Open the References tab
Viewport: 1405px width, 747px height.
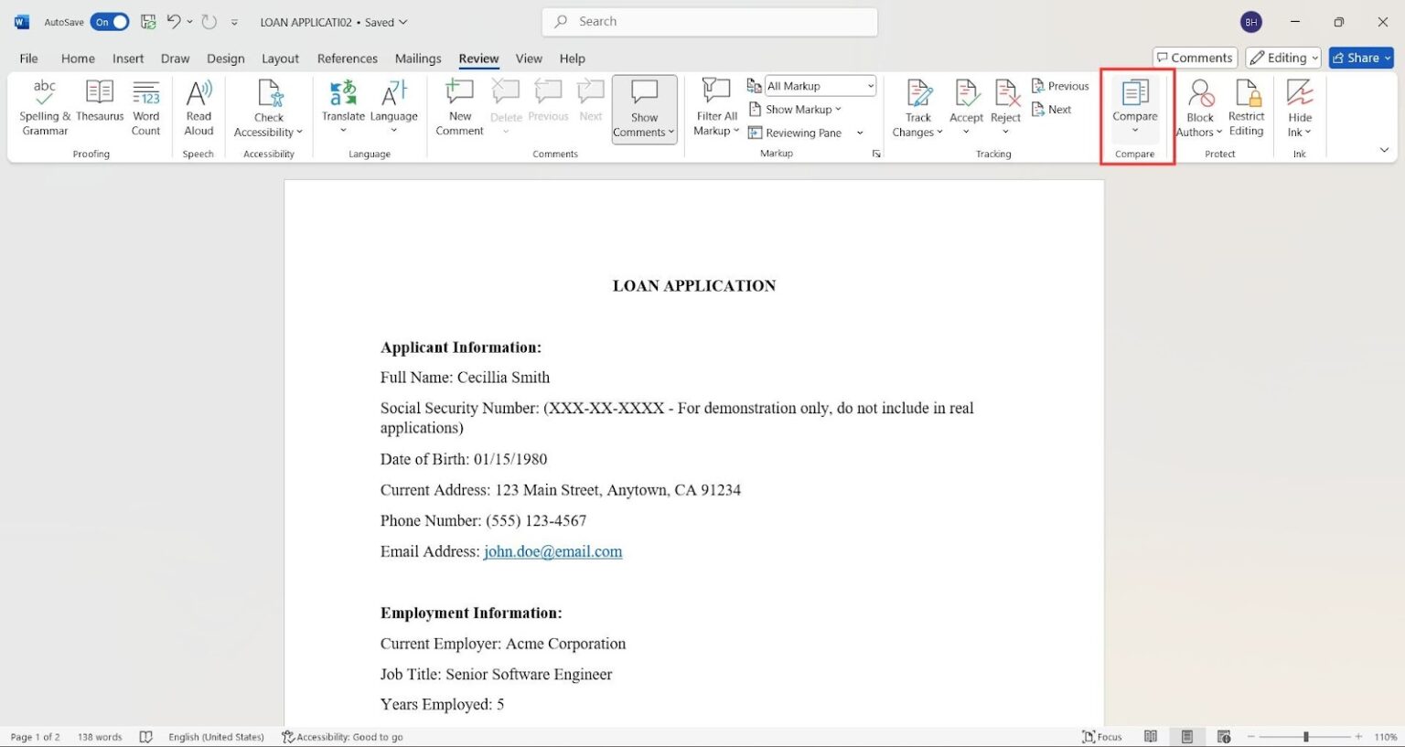[348, 58]
